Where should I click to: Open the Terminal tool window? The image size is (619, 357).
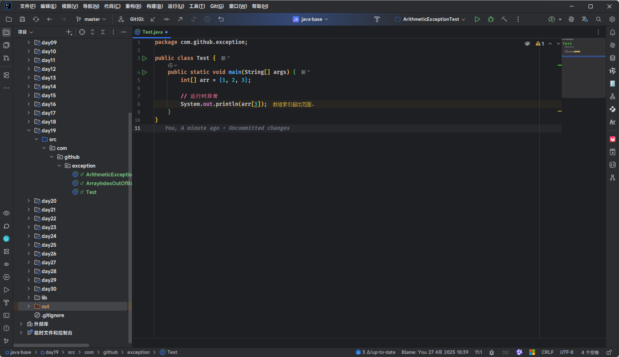click(x=6, y=315)
